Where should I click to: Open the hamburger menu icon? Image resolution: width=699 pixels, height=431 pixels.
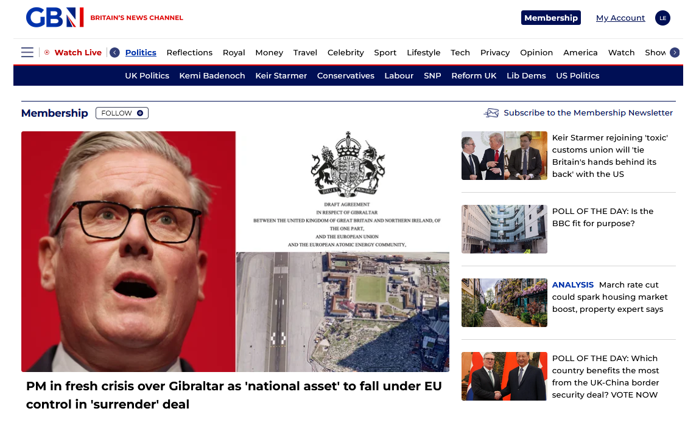click(27, 52)
